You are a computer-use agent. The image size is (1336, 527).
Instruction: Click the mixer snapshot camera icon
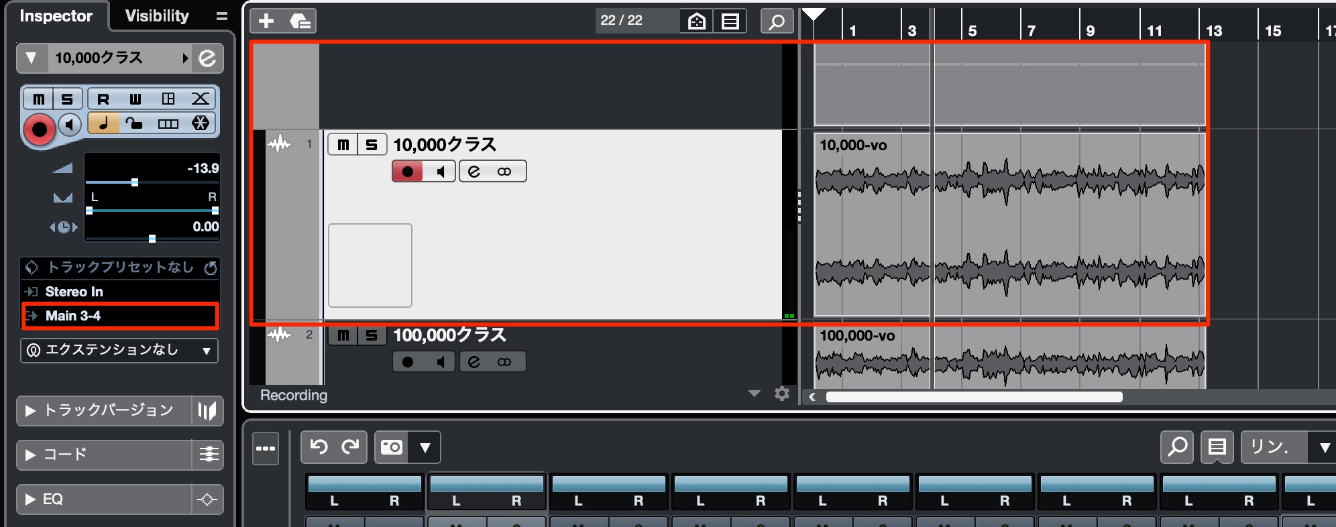click(x=392, y=447)
